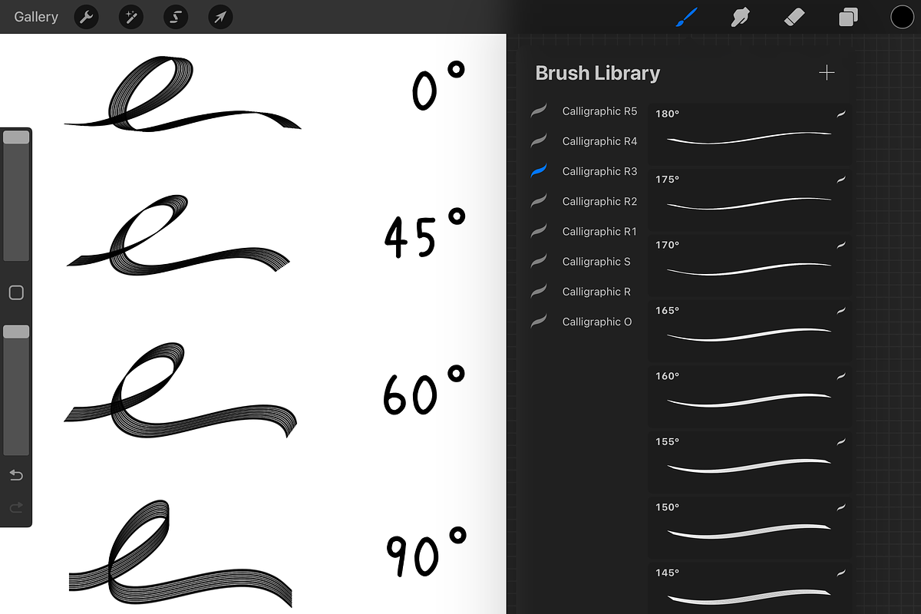921x614 pixels.
Task: Tap the Brush tool in the top bar
Action: coord(685,17)
